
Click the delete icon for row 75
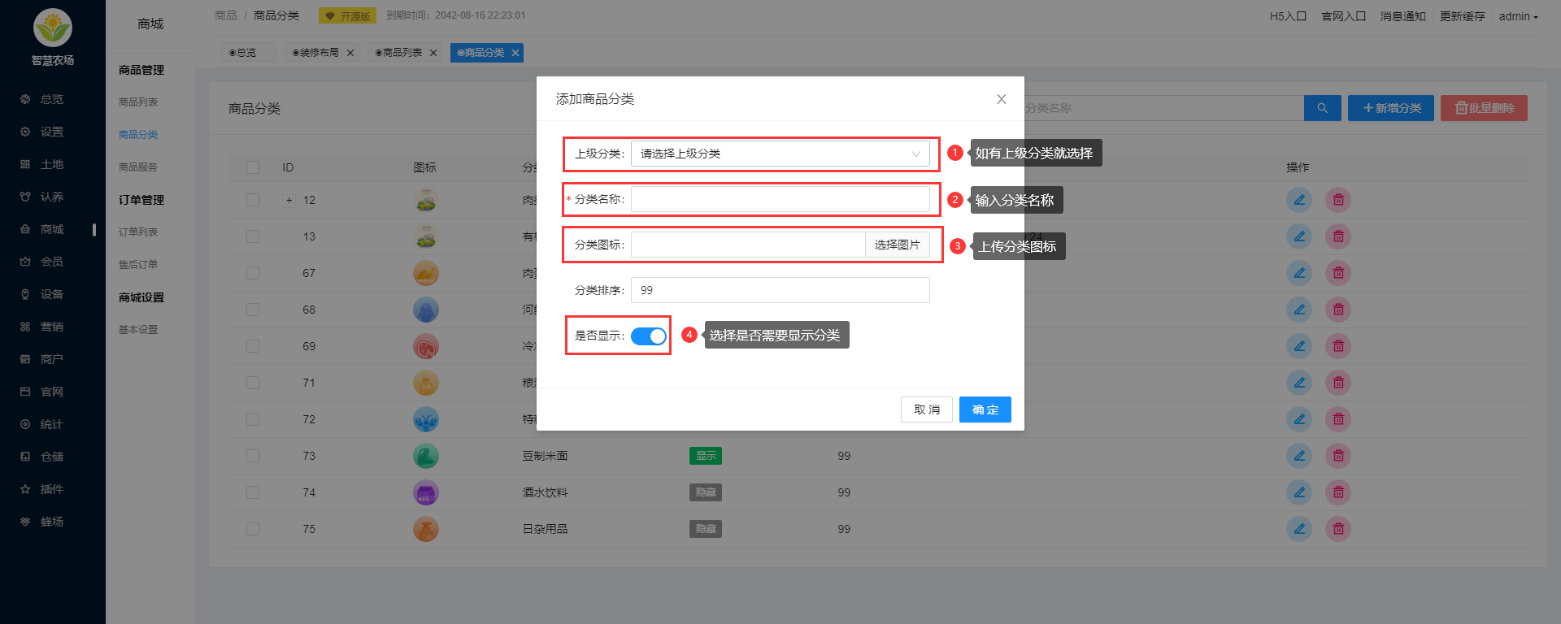click(1337, 529)
